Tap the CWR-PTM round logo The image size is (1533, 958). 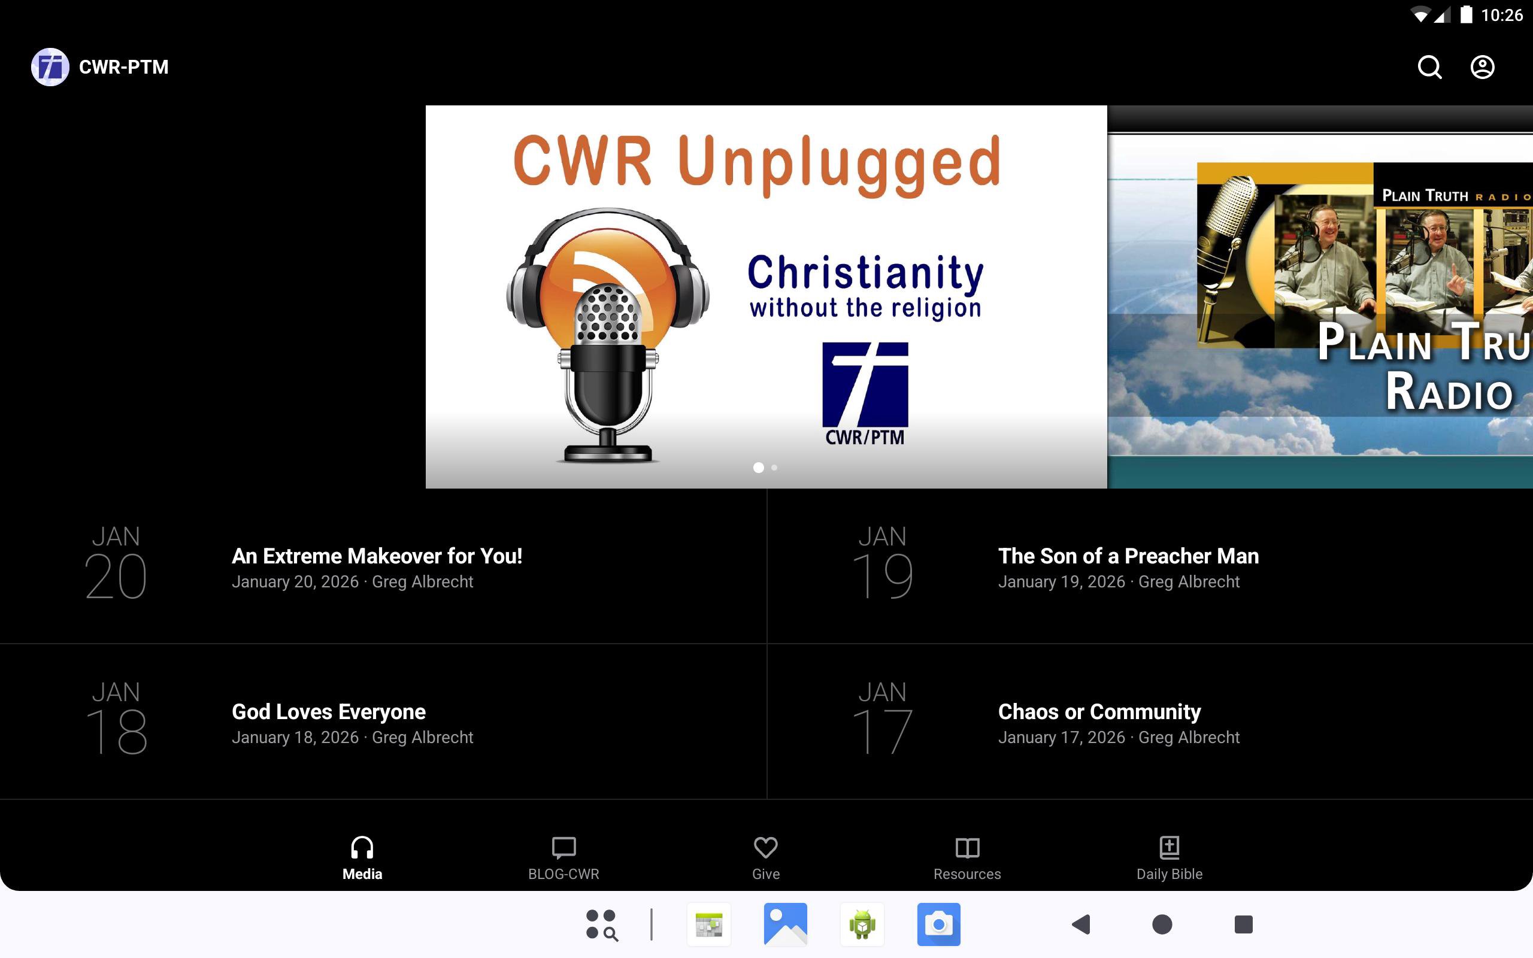click(x=50, y=67)
